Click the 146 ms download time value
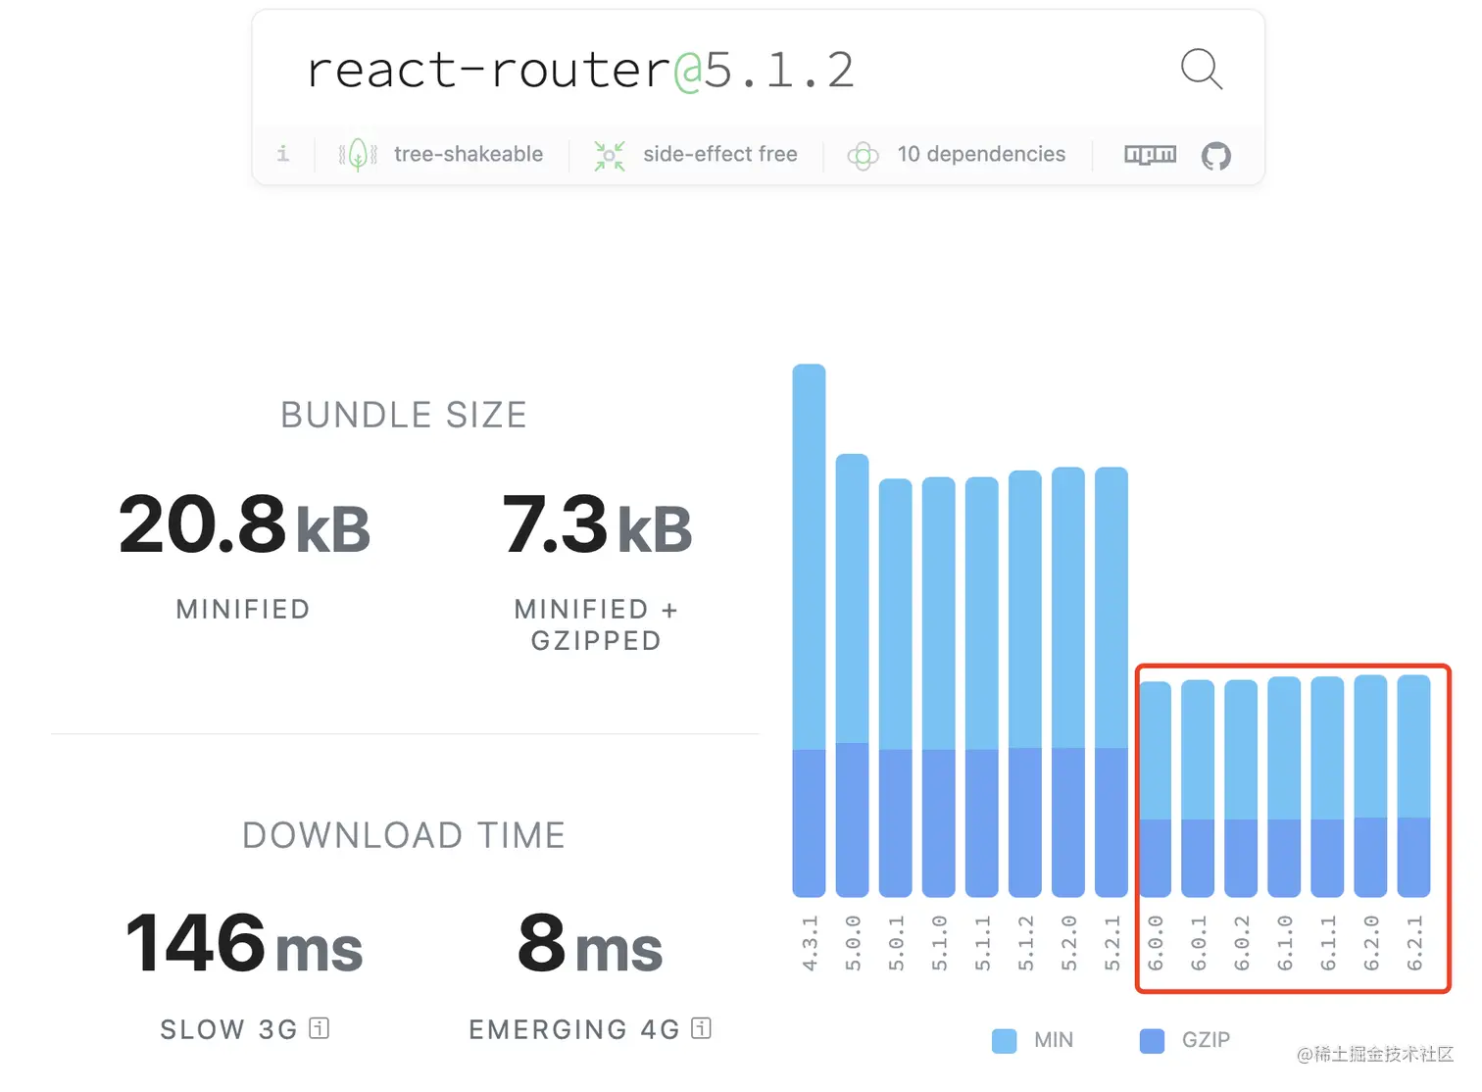Screen dimensions: 1482x1092 click(x=244, y=943)
